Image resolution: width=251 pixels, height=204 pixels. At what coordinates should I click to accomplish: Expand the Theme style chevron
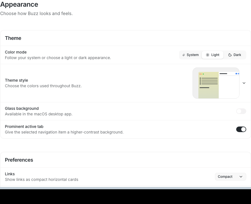[244, 83]
